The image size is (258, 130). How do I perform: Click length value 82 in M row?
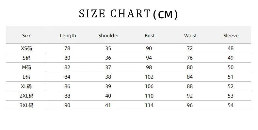[x=67, y=67]
